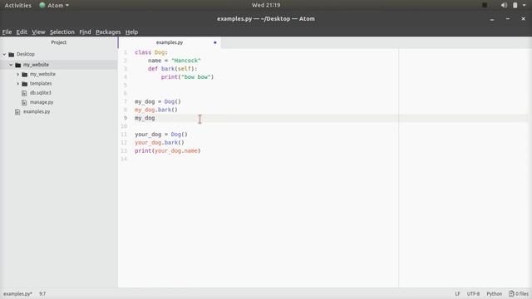Open the Packages menu
The width and height of the screenshot is (532, 299).
pyautogui.click(x=108, y=32)
